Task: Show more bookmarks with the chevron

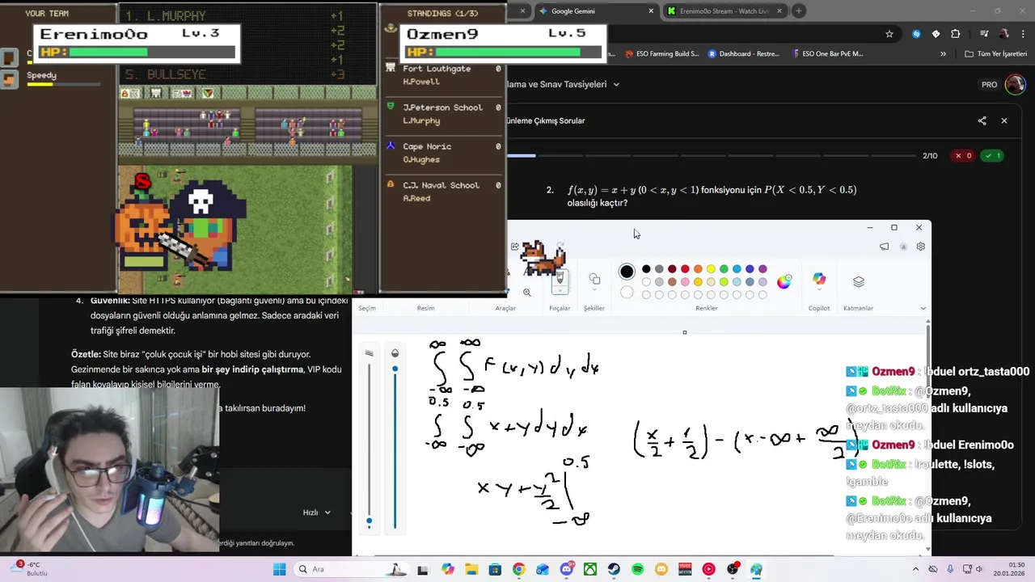Action: tap(943, 54)
